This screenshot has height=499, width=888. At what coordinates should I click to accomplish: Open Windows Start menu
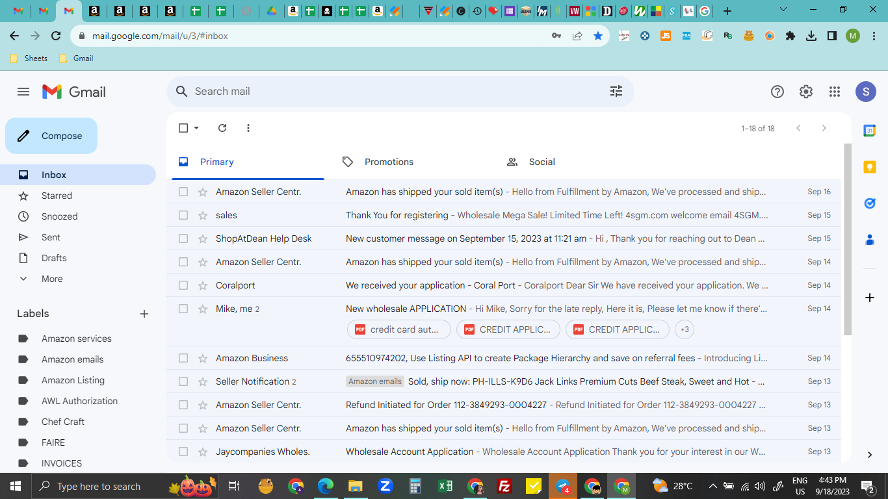[15, 486]
